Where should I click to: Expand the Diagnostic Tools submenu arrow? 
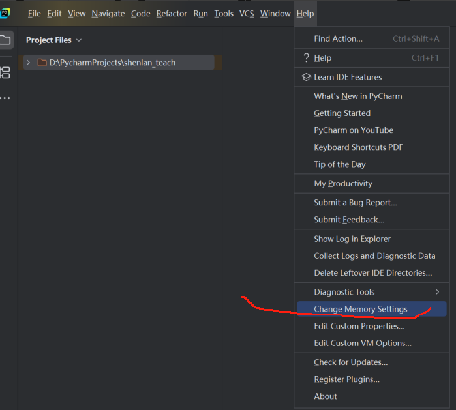point(437,292)
